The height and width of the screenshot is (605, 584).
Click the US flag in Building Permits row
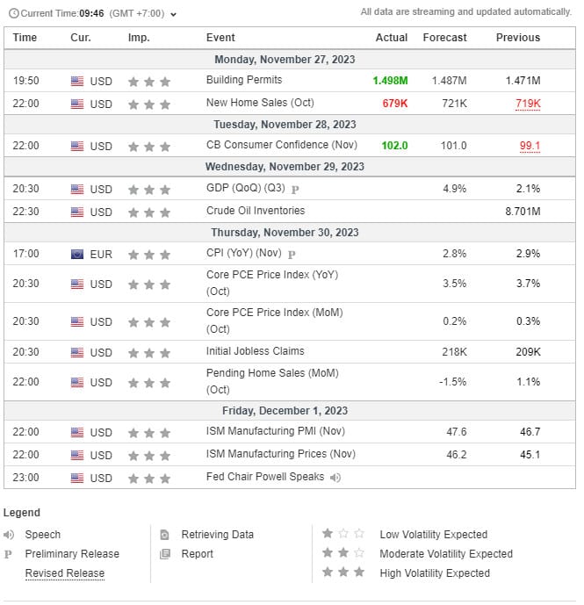[77, 82]
